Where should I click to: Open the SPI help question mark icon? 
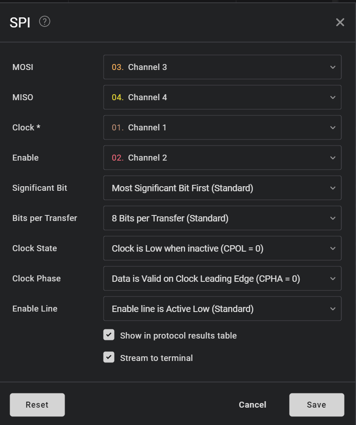click(44, 22)
